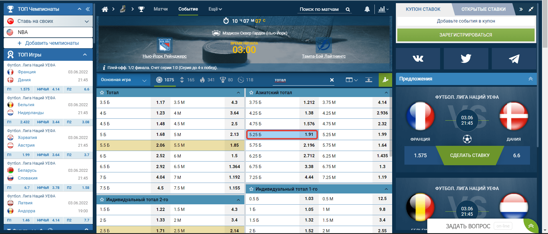Clear the тотал search filter
Image resolution: width=548 pixels, height=234 pixels.
point(332,80)
